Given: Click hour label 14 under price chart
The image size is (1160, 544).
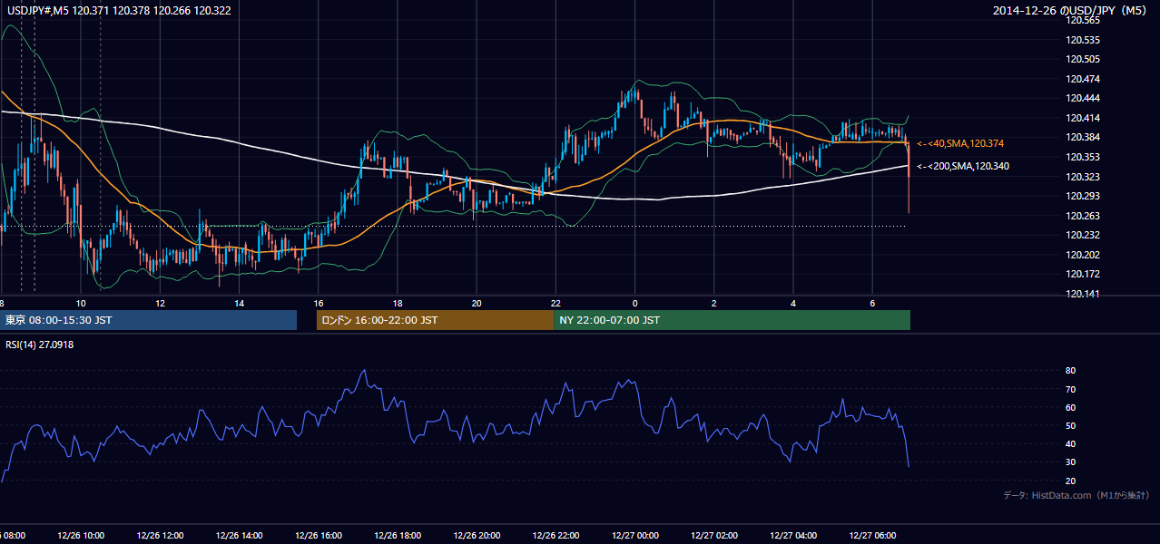Looking at the screenshot, I should (239, 303).
